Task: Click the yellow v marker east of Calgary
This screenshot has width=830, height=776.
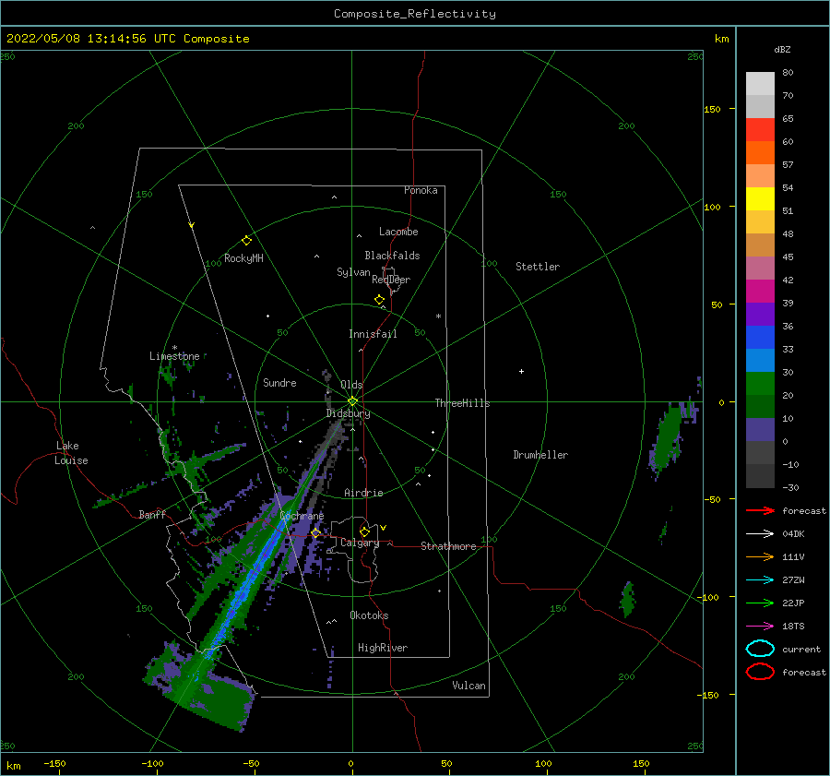Action: pos(383,528)
